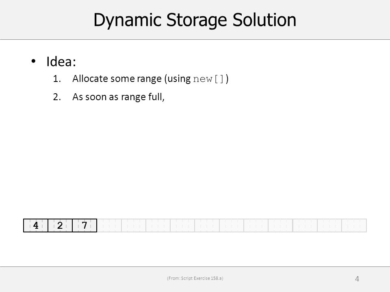The height and width of the screenshot is (292, 390).
Task: Click the 'As soon as range full,' line
Action: [x=118, y=97]
